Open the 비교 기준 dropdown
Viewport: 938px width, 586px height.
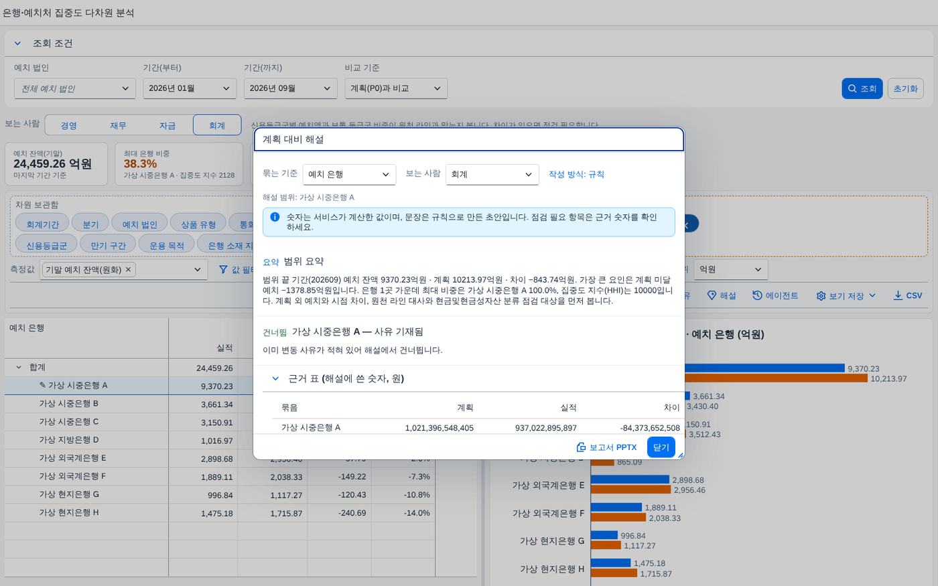click(x=396, y=88)
